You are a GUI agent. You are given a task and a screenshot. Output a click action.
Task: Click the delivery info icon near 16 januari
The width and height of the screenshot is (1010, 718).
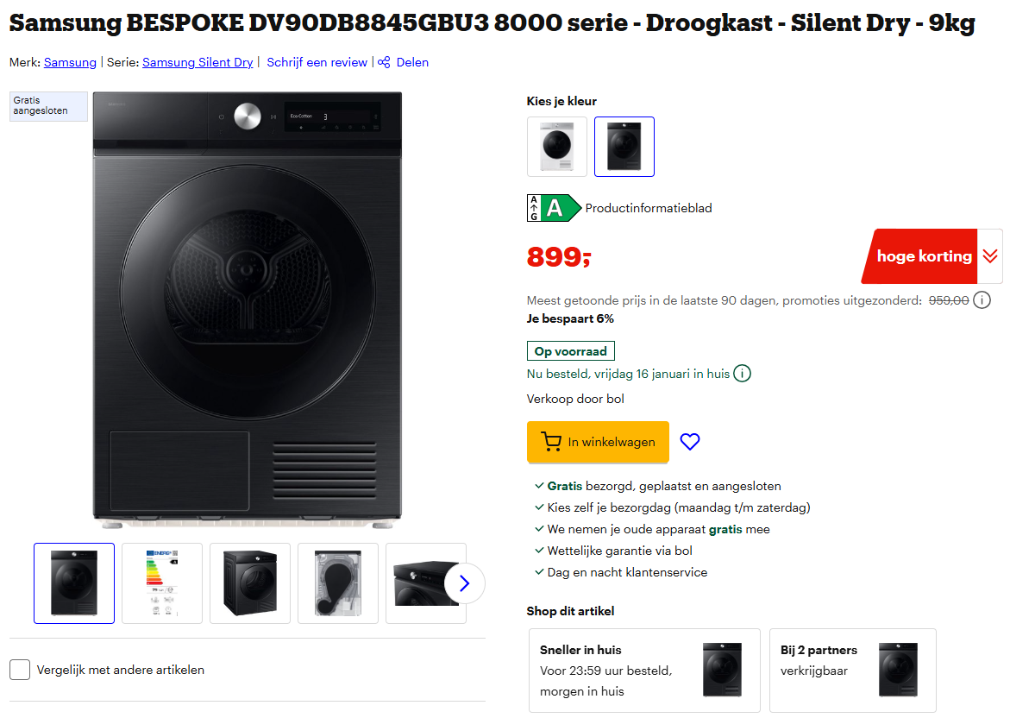(743, 374)
